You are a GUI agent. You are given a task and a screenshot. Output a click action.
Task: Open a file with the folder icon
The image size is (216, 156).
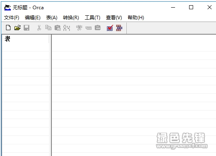[x=18, y=28]
